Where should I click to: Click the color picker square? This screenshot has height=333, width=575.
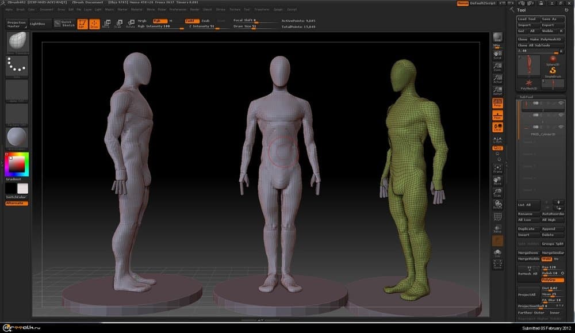tap(17, 165)
